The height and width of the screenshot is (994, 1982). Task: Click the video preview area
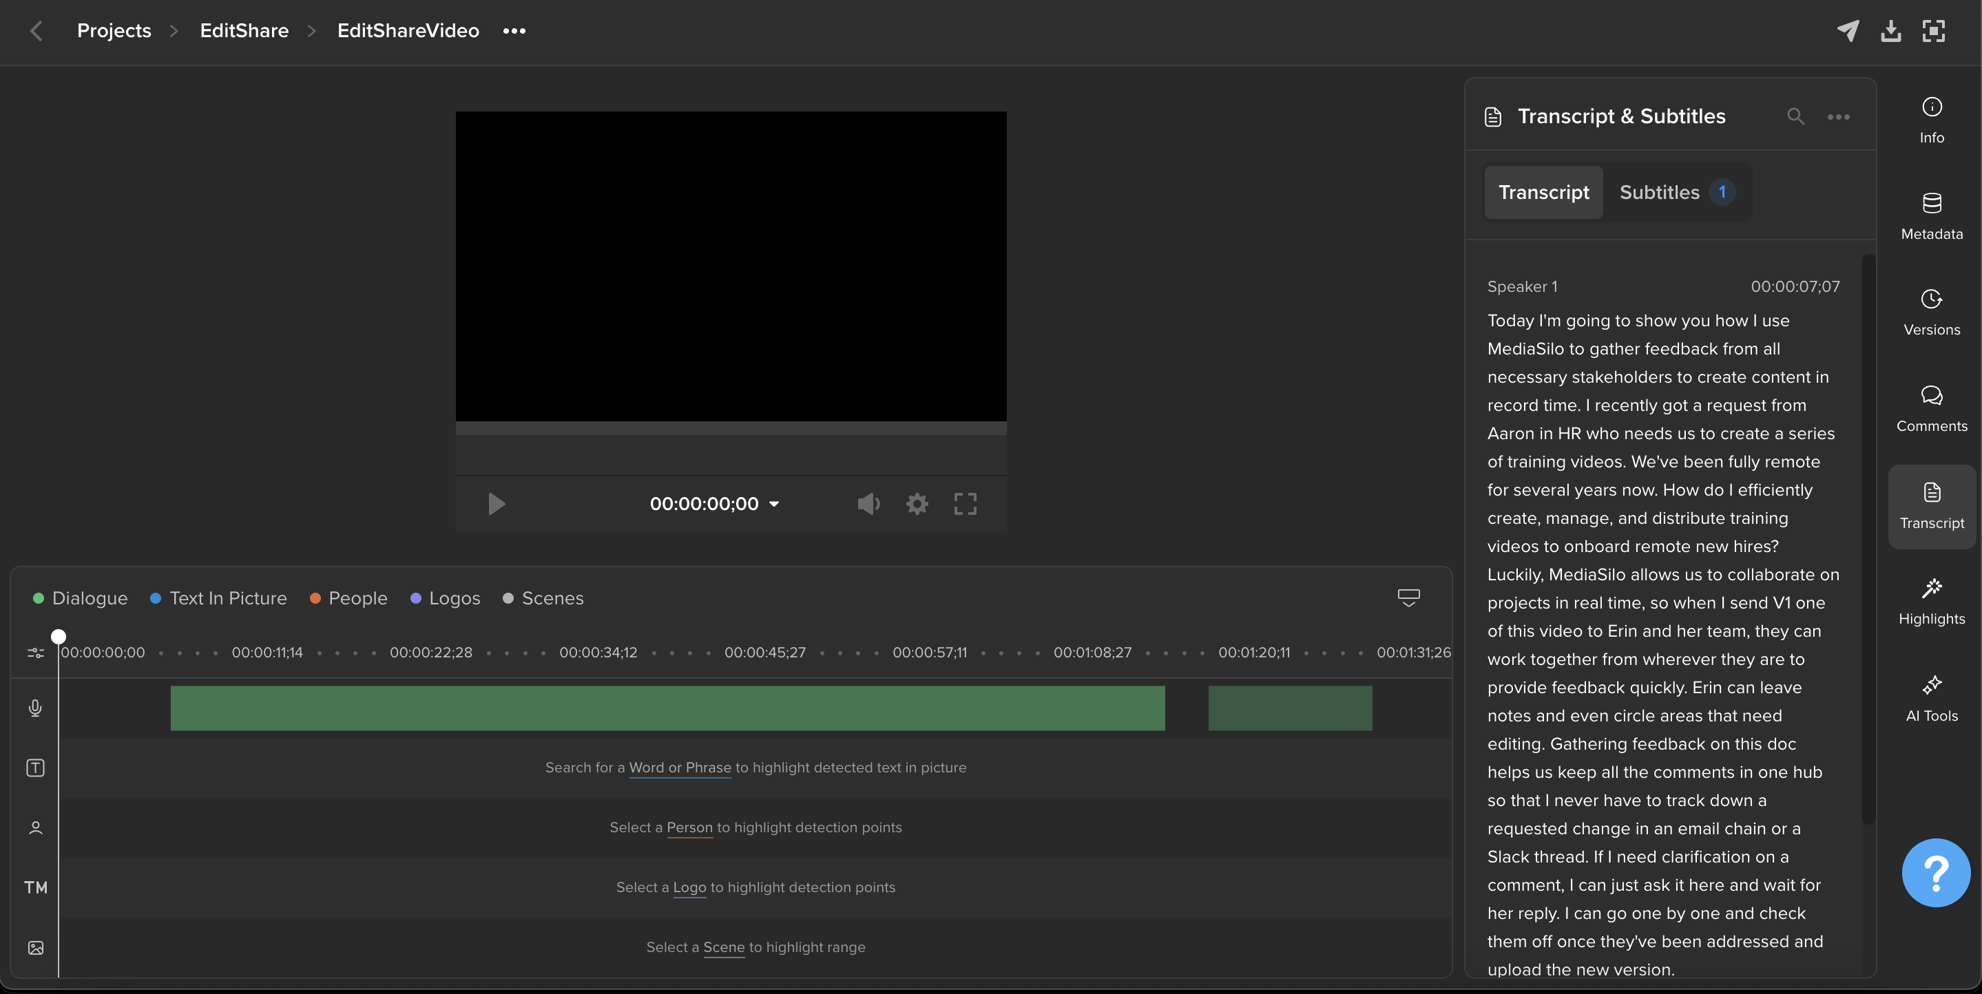point(731,266)
